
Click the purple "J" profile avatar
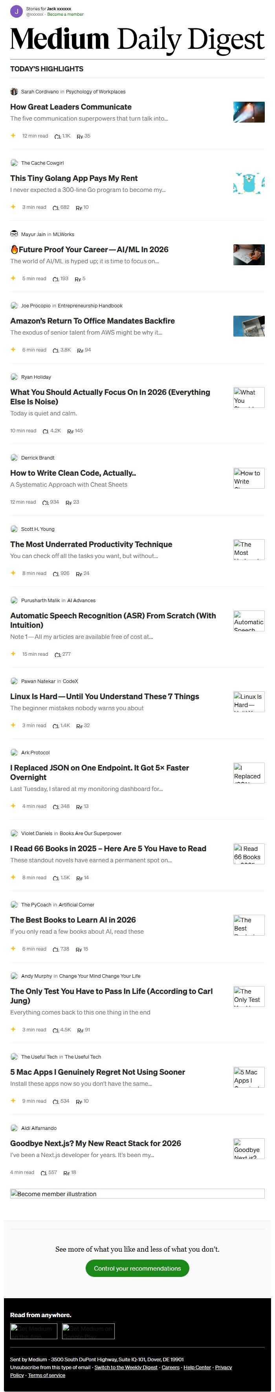(16, 11)
